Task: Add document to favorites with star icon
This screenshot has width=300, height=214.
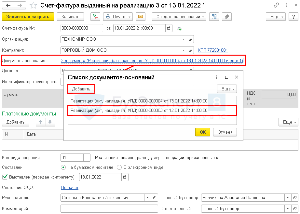Action: tap(33, 5)
